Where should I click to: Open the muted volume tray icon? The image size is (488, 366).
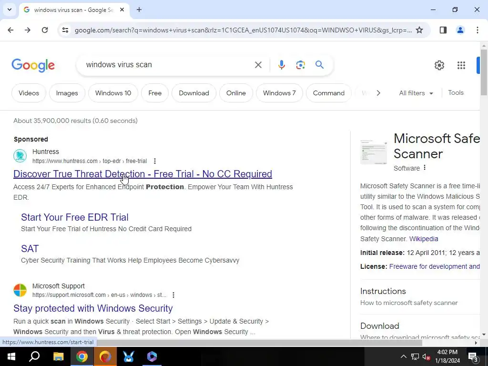pyautogui.click(x=426, y=356)
